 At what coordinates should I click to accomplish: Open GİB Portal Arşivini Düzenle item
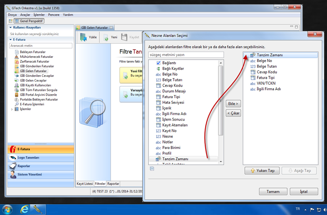click(x=36, y=94)
